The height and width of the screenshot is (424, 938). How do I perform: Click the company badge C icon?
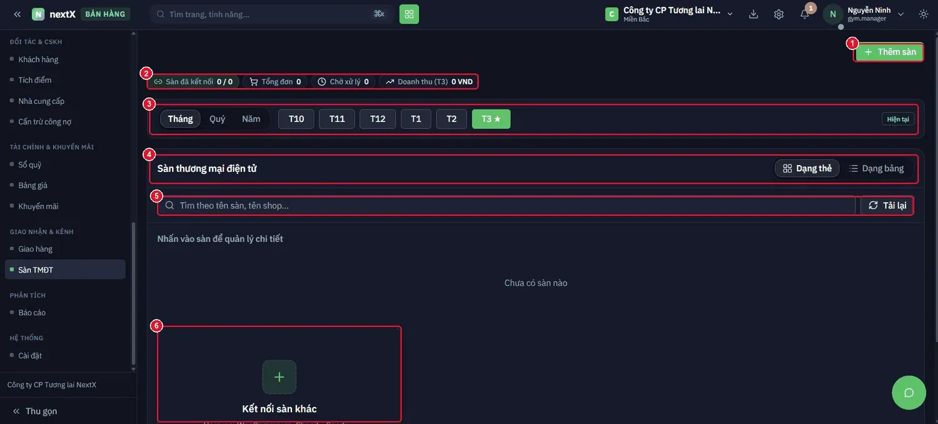click(x=612, y=14)
